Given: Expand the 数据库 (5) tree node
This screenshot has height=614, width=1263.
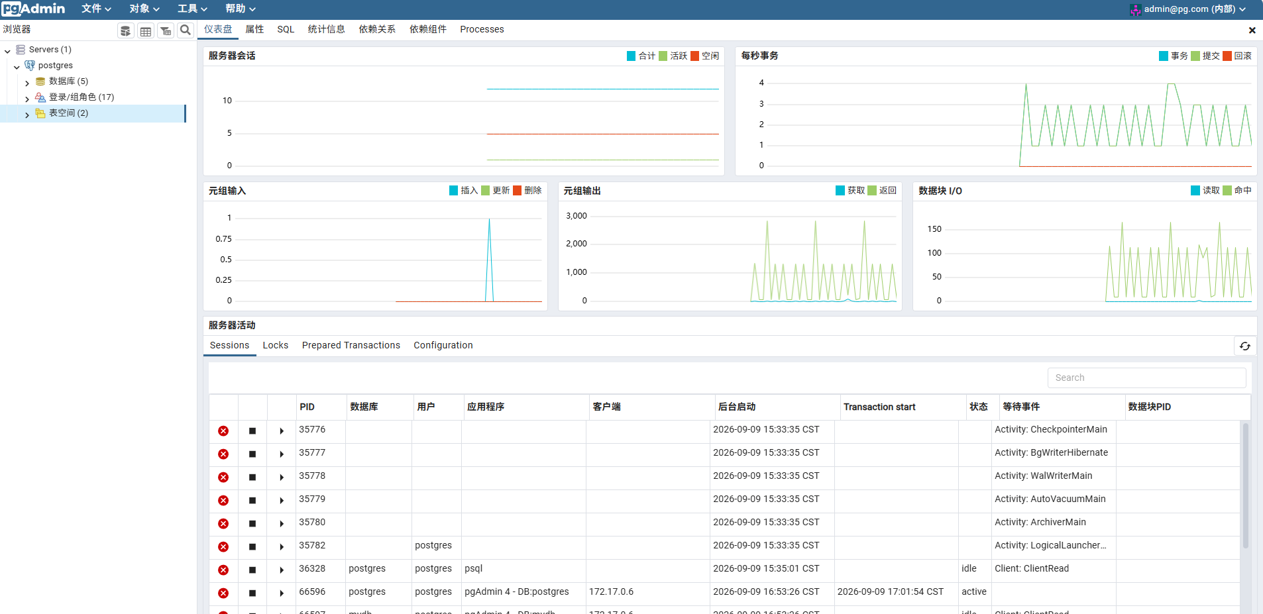Looking at the screenshot, I should pos(27,83).
